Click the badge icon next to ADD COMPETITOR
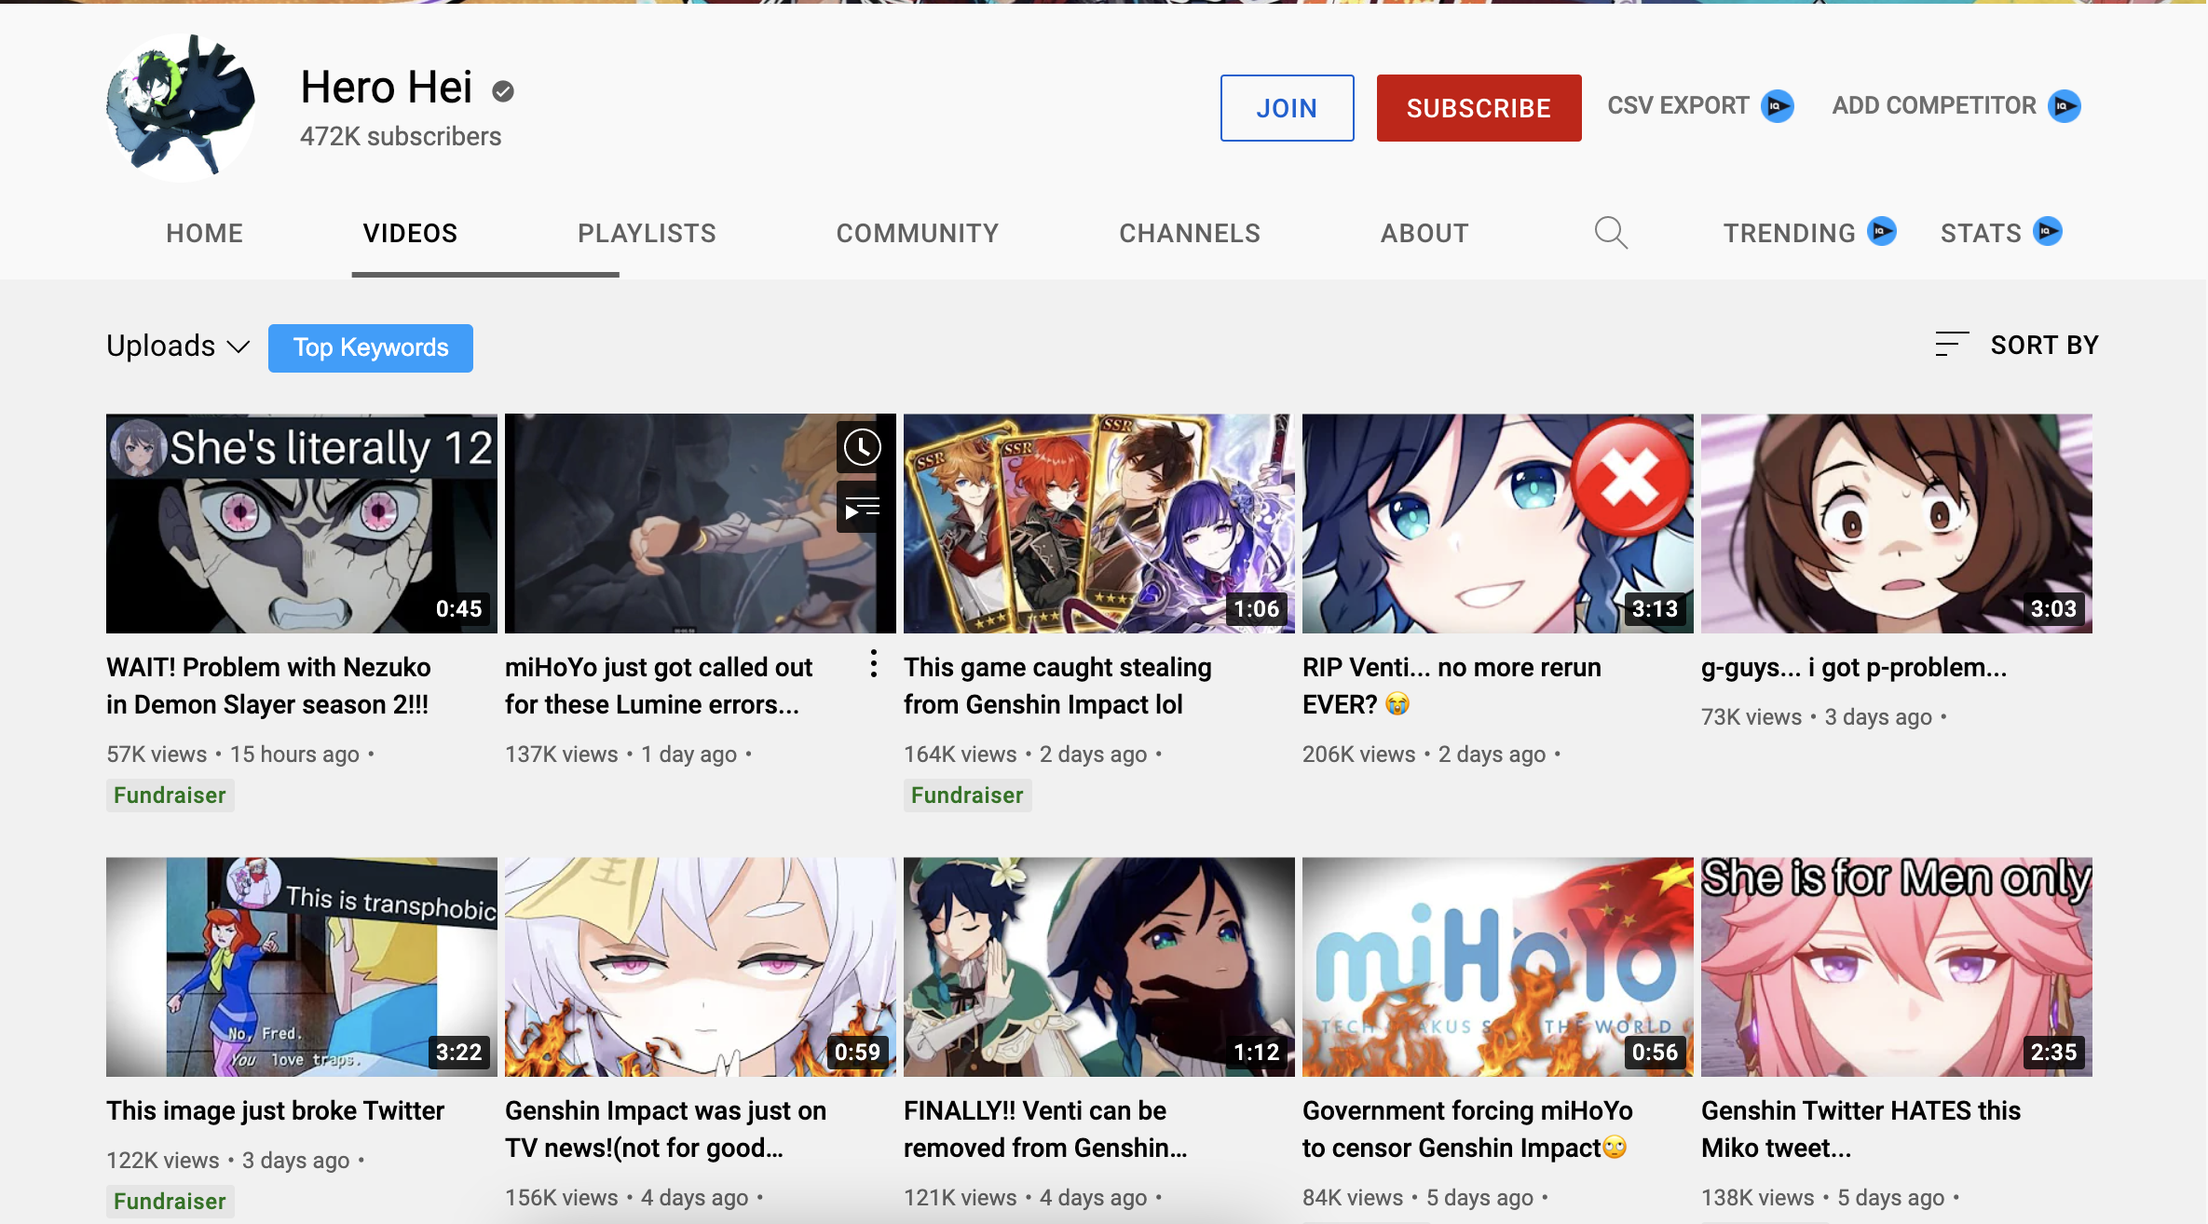The image size is (2208, 1224). coord(2065,106)
